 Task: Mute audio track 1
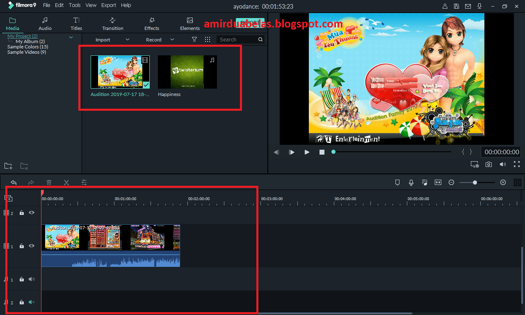pos(32,279)
